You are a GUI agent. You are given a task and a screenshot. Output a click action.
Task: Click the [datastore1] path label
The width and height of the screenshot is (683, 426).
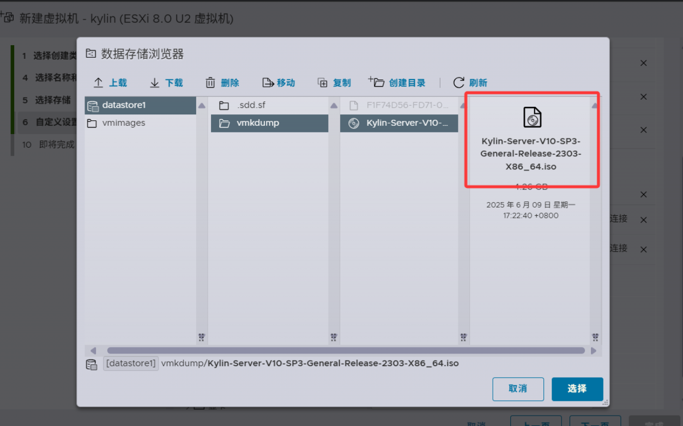point(131,363)
